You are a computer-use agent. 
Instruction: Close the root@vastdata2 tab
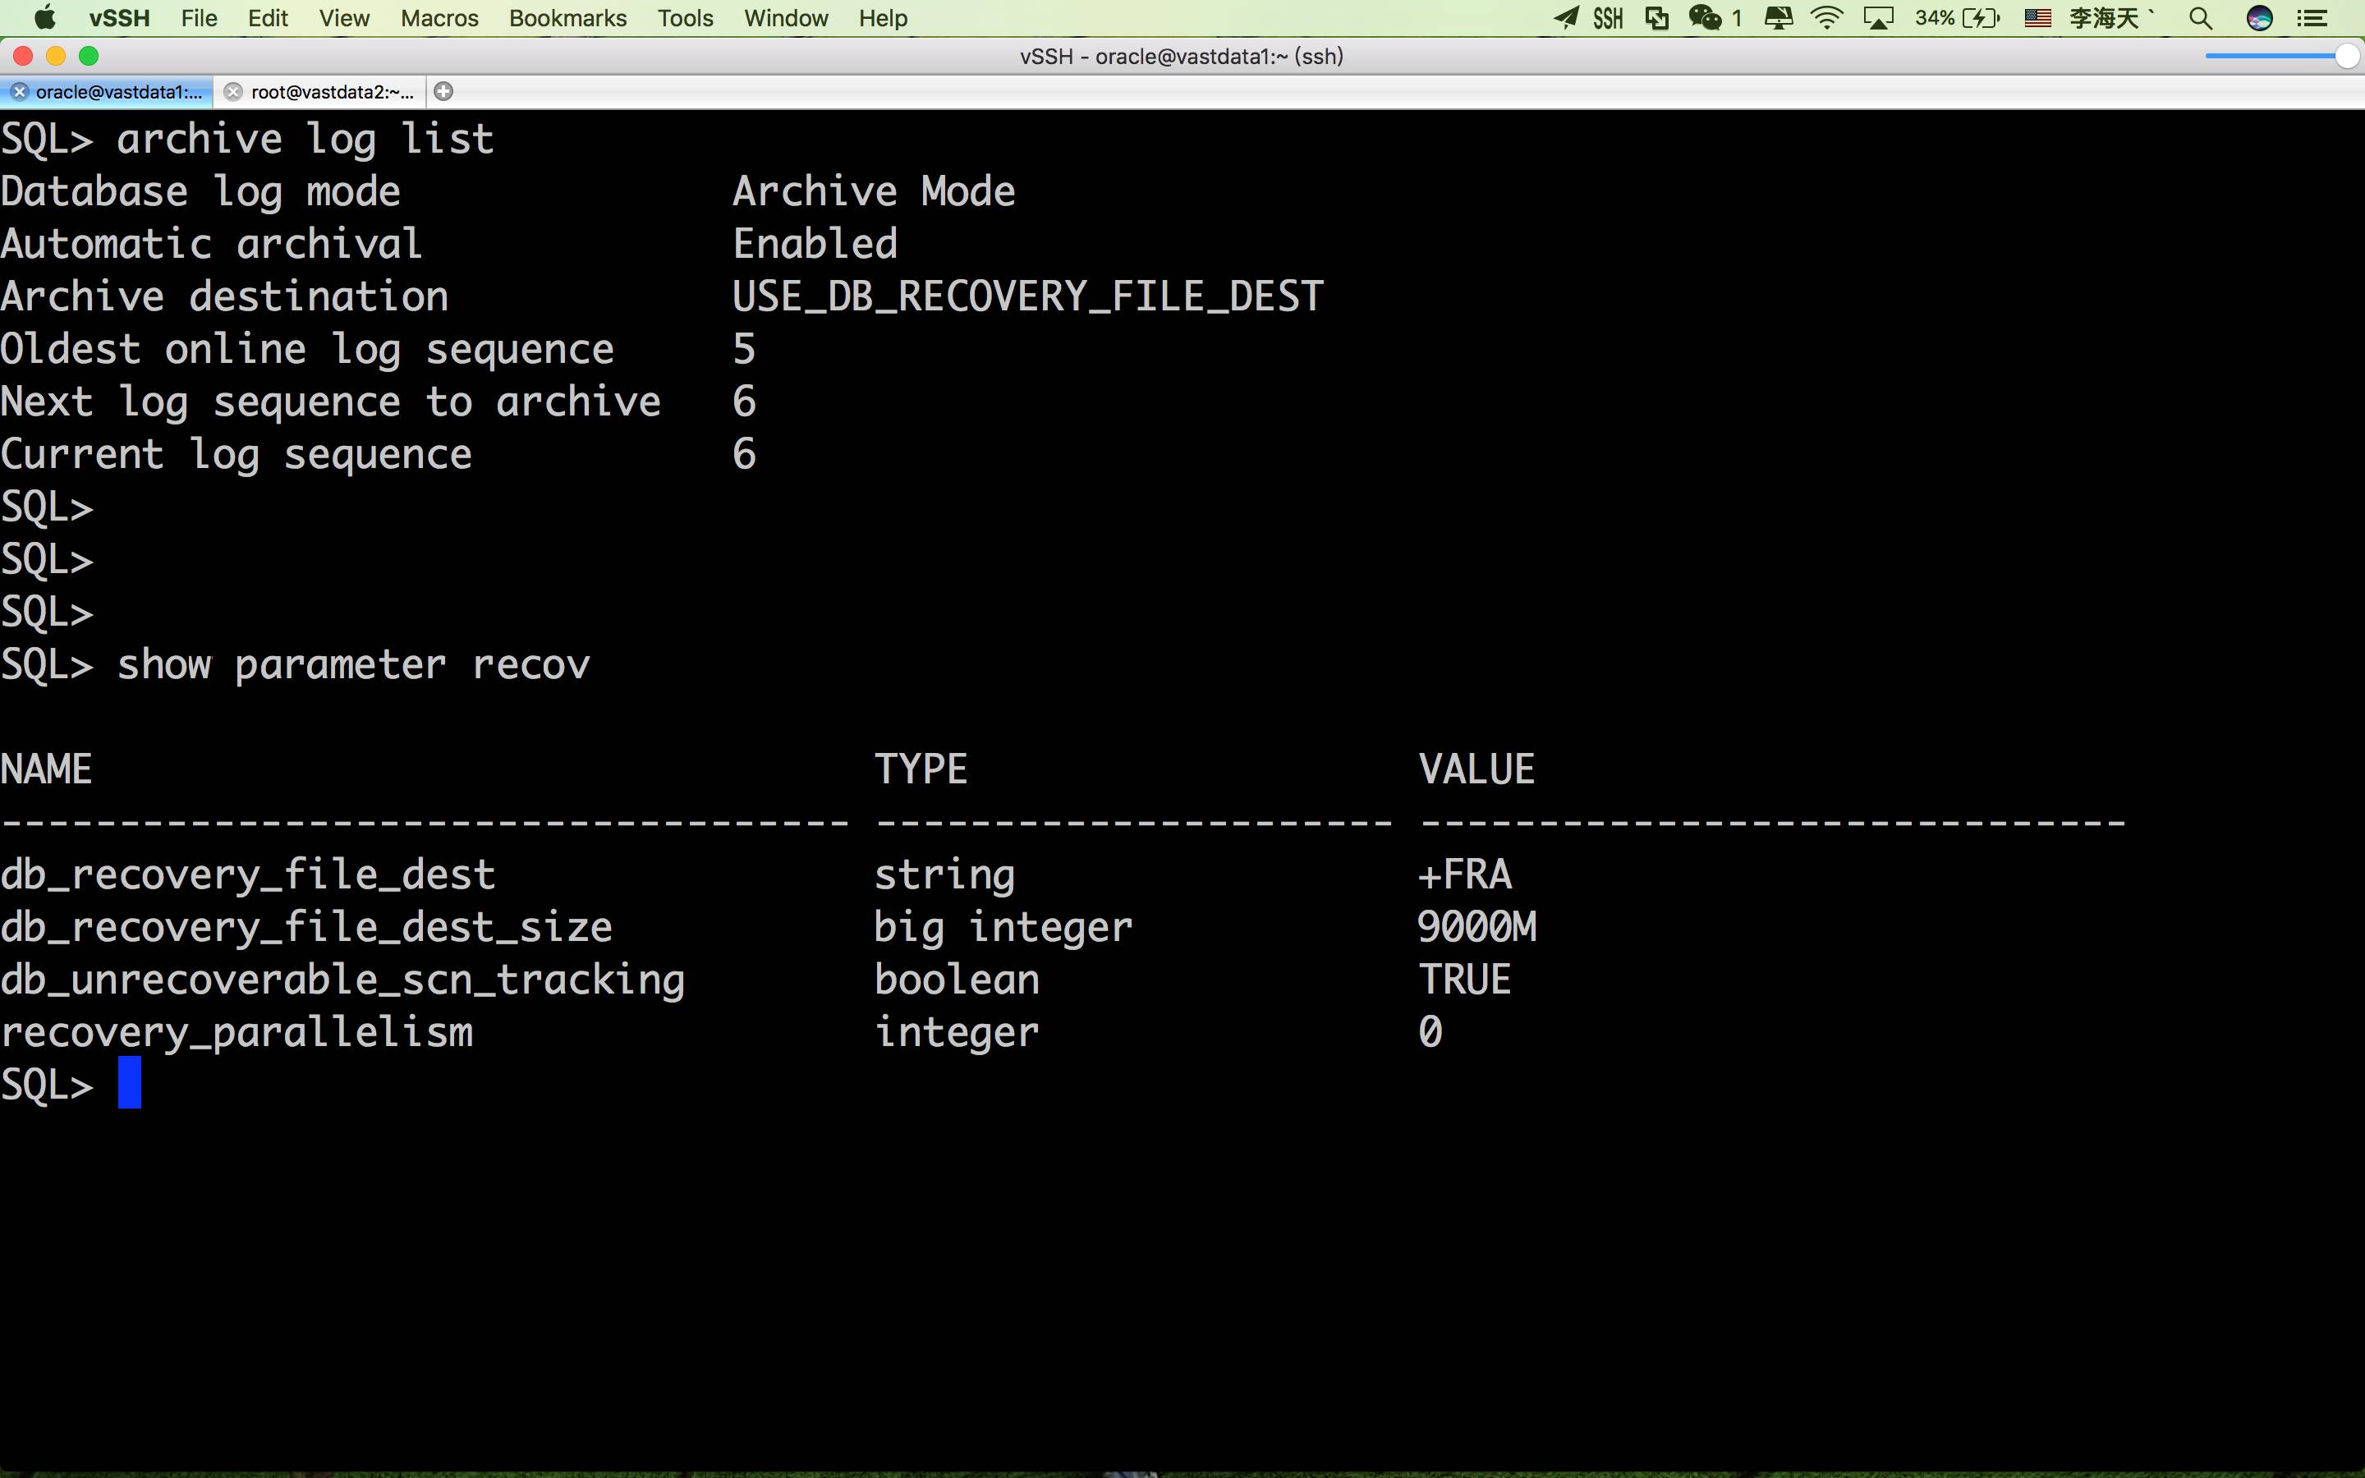pyautogui.click(x=232, y=92)
